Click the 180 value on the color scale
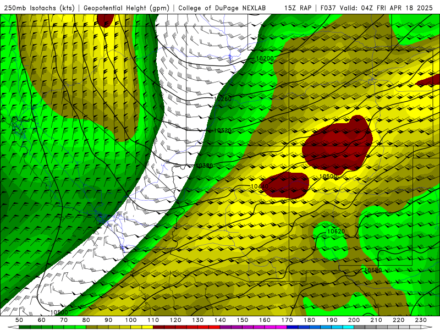The width and height of the screenshot is (440, 330). (x=309, y=320)
